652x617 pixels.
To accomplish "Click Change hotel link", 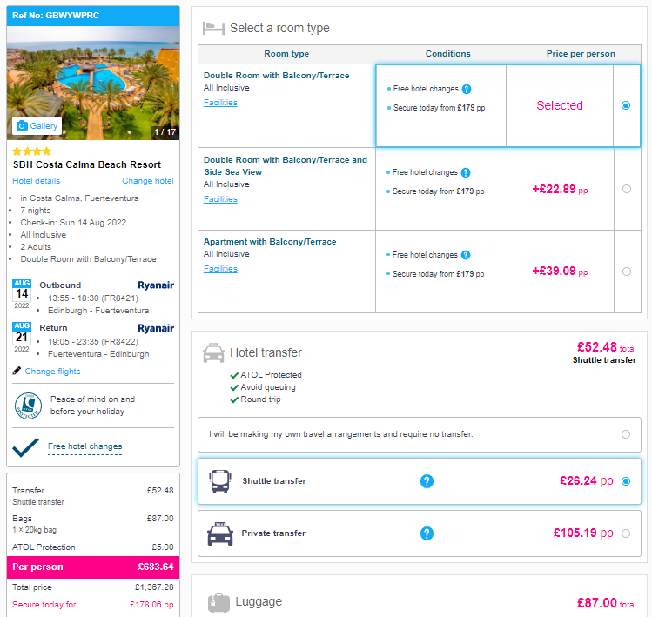I will [148, 181].
